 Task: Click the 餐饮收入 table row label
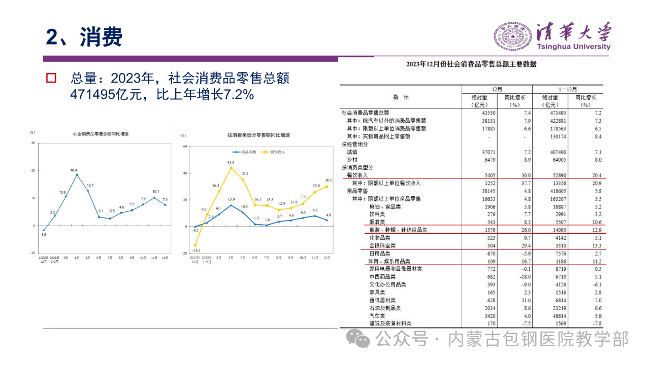tap(357, 175)
